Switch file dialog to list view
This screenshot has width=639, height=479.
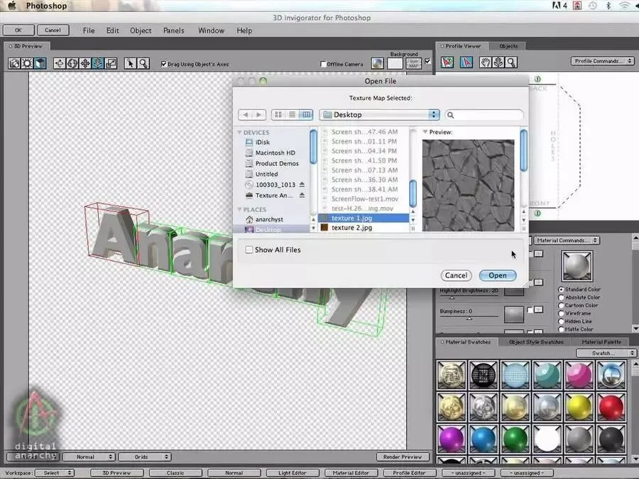click(293, 115)
